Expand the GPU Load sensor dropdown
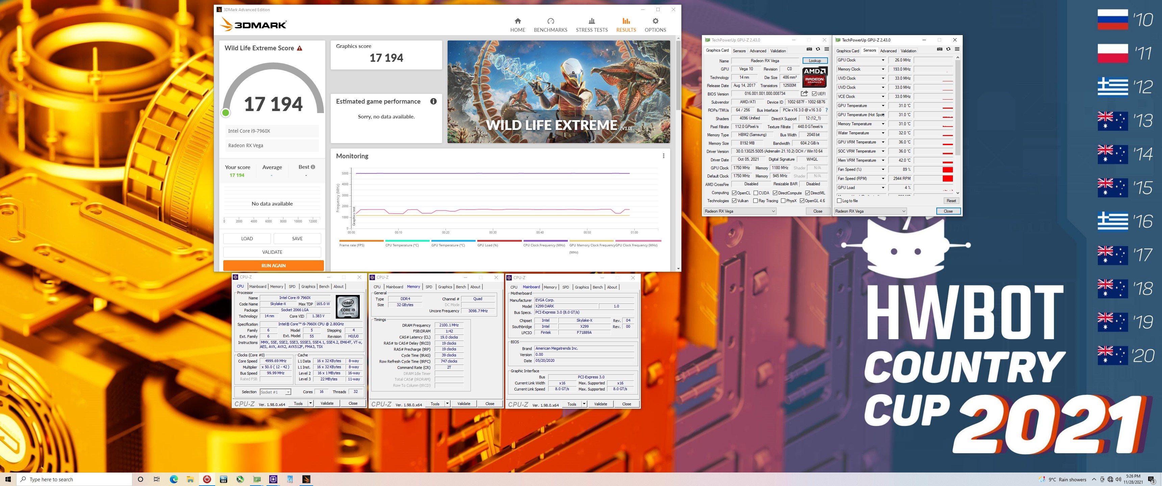 click(x=883, y=188)
